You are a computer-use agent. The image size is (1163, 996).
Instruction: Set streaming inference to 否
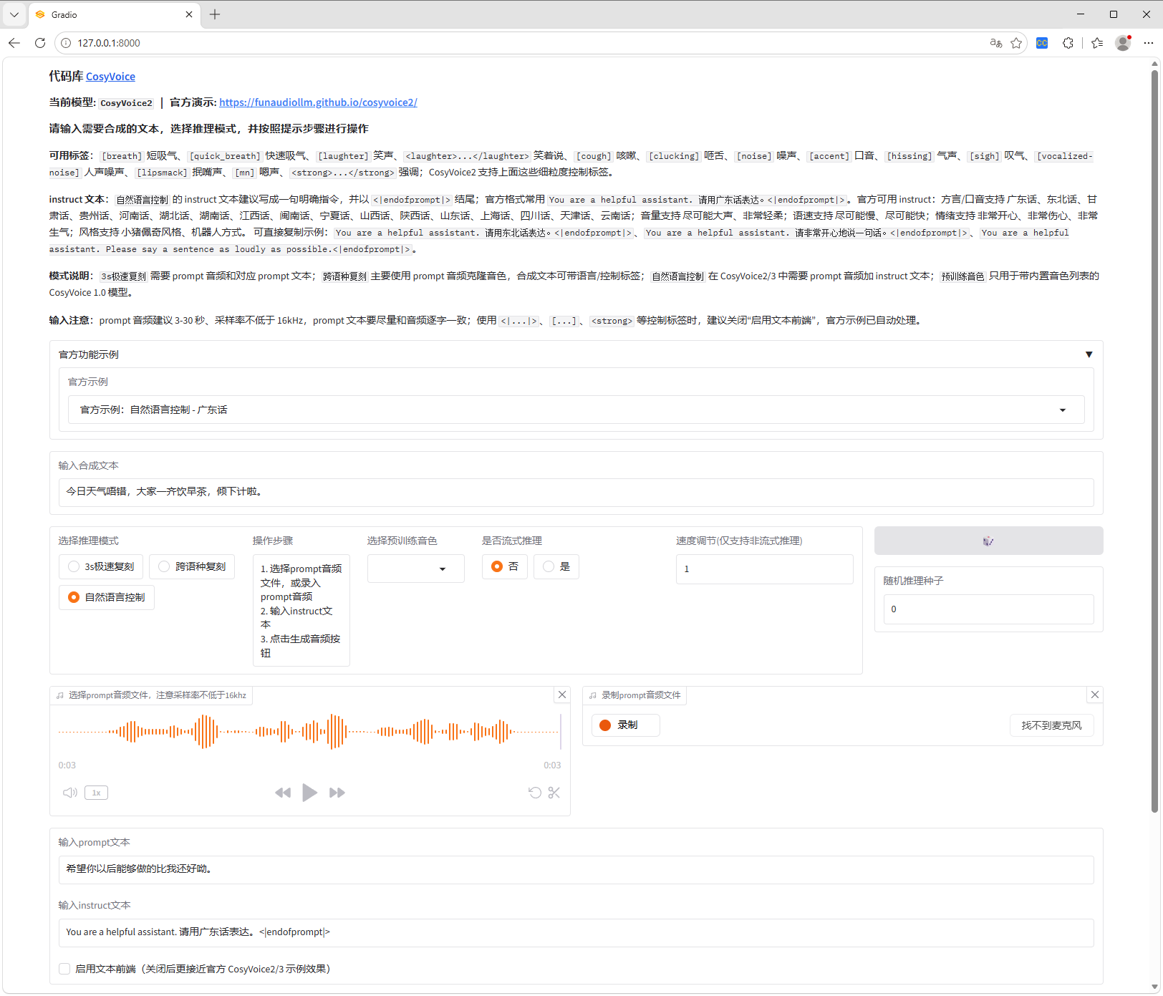(505, 566)
